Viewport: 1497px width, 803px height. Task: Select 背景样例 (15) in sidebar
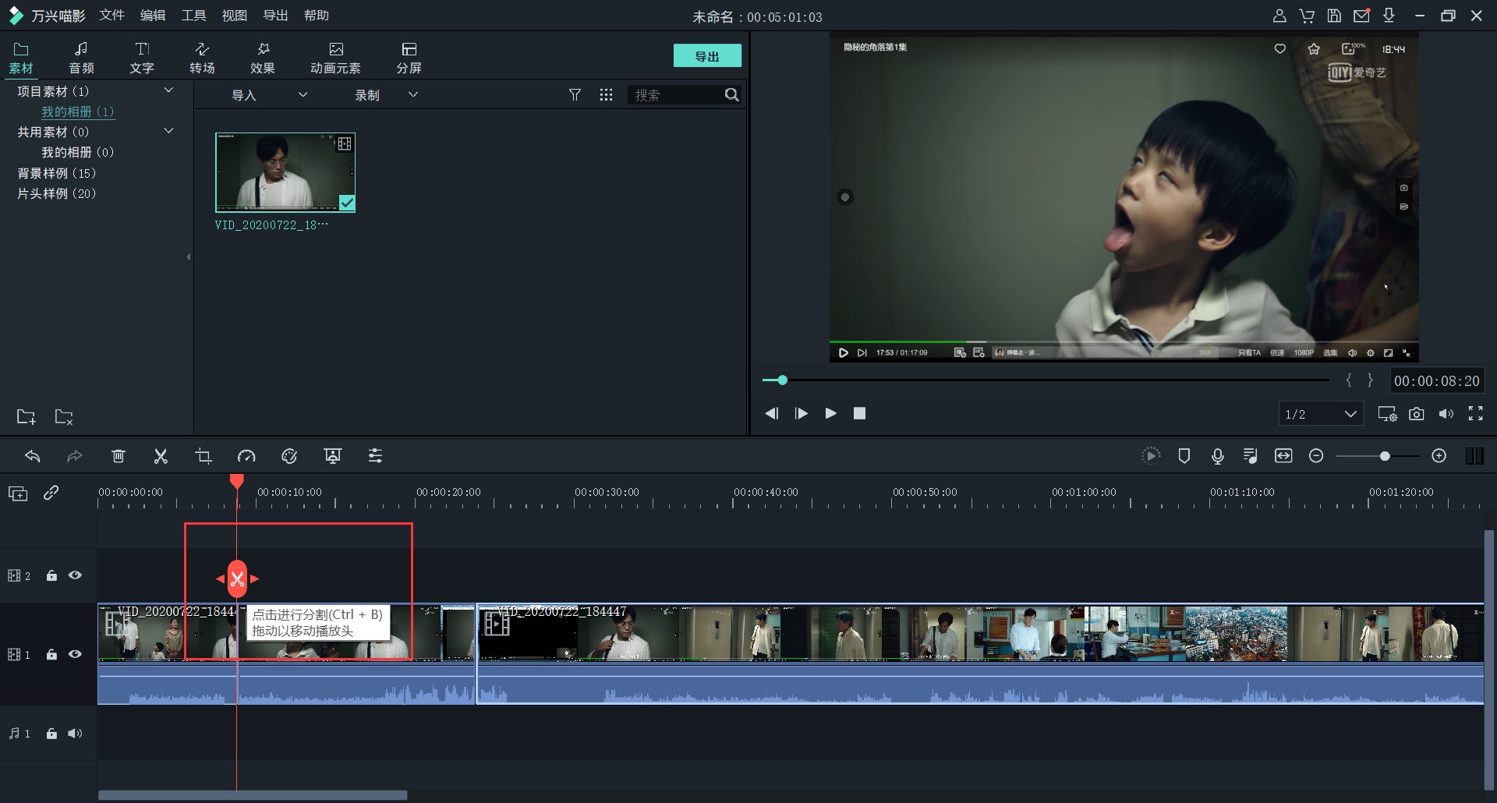[x=56, y=173]
